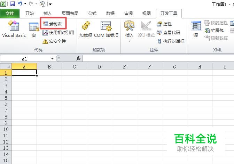Image resolution: width=234 pixels, height=164 pixels.
Task: Select column E header
Action: click(124, 67)
